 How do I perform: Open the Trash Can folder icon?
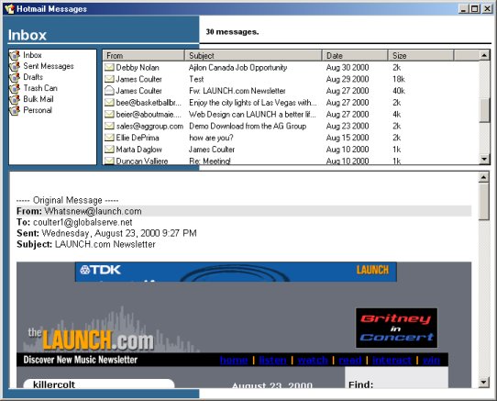(x=15, y=88)
